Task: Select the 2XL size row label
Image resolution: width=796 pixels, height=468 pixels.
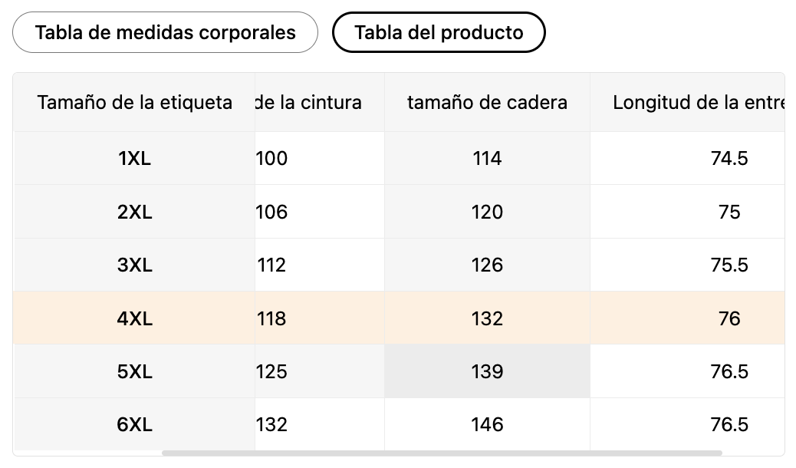Action: (x=135, y=212)
